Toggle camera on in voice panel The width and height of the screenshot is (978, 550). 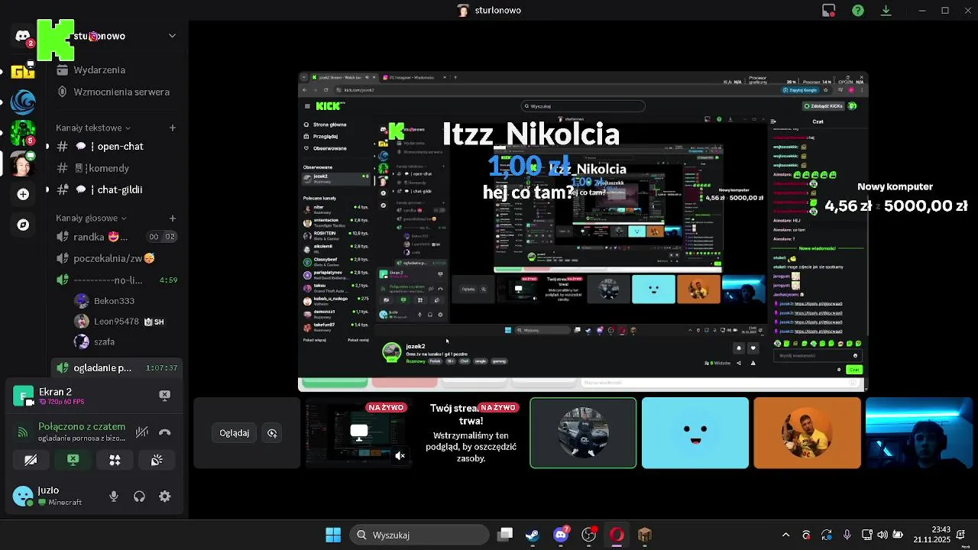point(31,460)
